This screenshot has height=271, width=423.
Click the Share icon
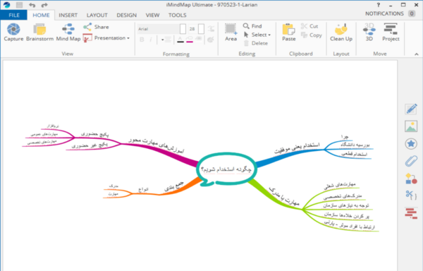(x=87, y=27)
